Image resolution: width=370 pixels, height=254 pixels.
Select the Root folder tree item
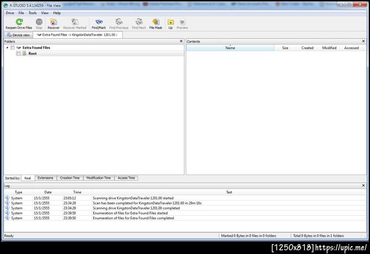pos(33,54)
